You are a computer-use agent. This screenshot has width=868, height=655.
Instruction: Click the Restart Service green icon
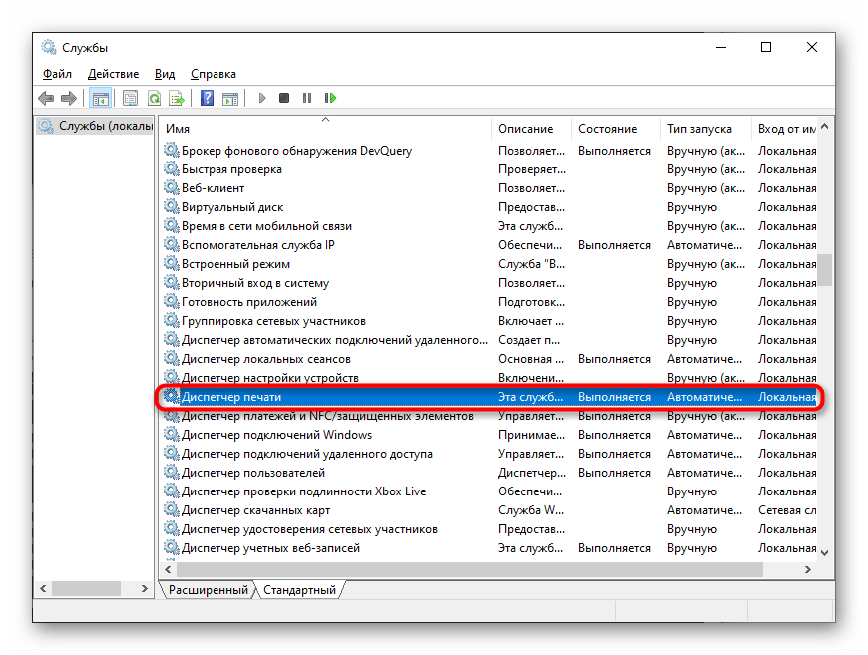(x=330, y=98)
